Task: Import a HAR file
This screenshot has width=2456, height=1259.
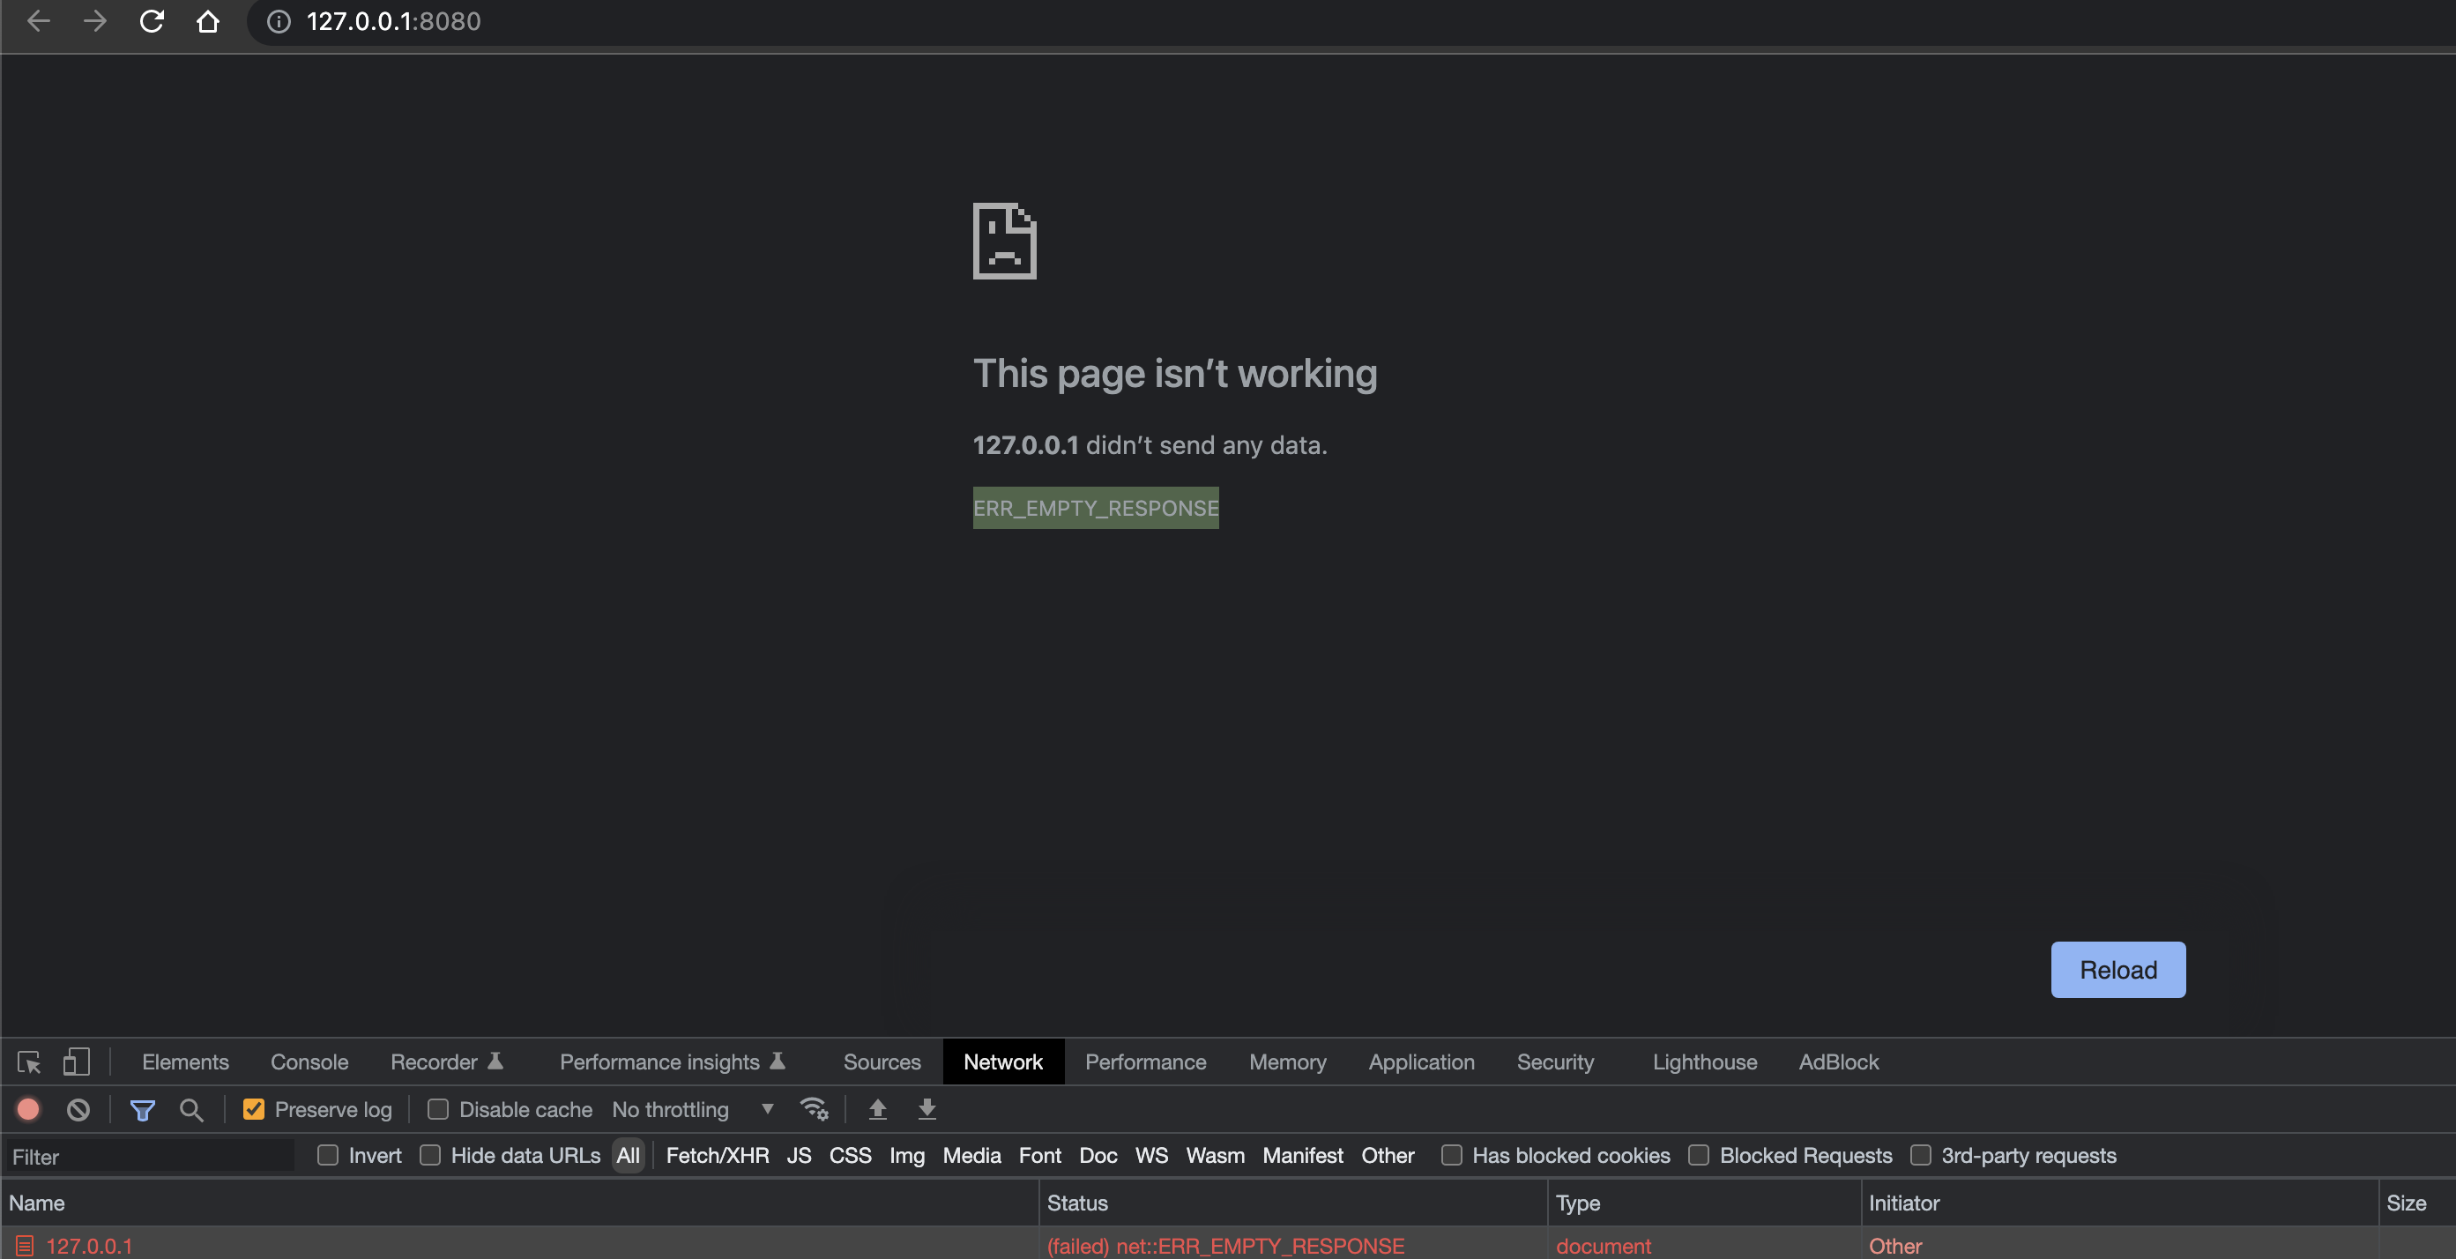Action: tap(877, 1109)
